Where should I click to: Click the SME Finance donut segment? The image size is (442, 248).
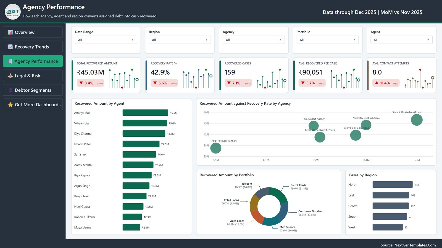(x=272, y=222)
